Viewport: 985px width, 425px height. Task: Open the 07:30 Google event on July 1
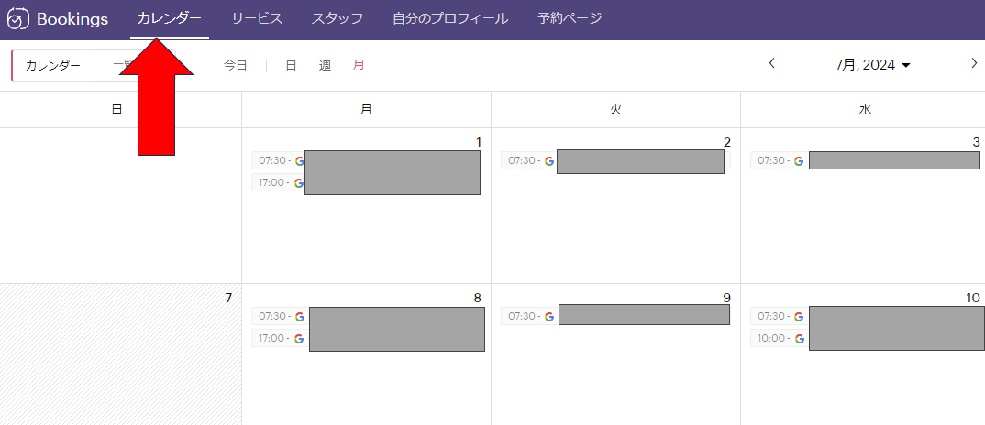[366, 160]
